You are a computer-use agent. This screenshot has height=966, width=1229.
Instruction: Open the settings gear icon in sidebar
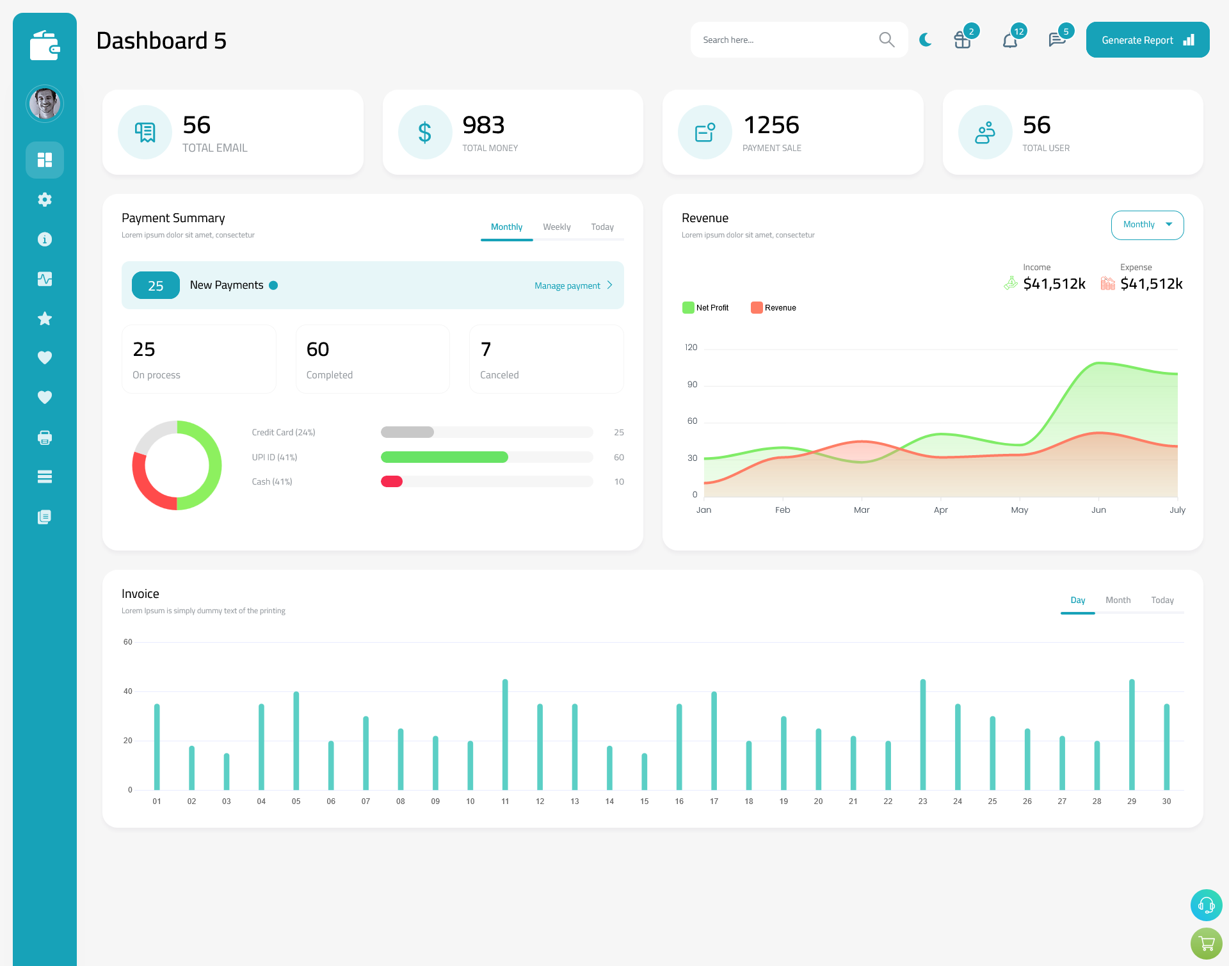(x=45, y=200)
